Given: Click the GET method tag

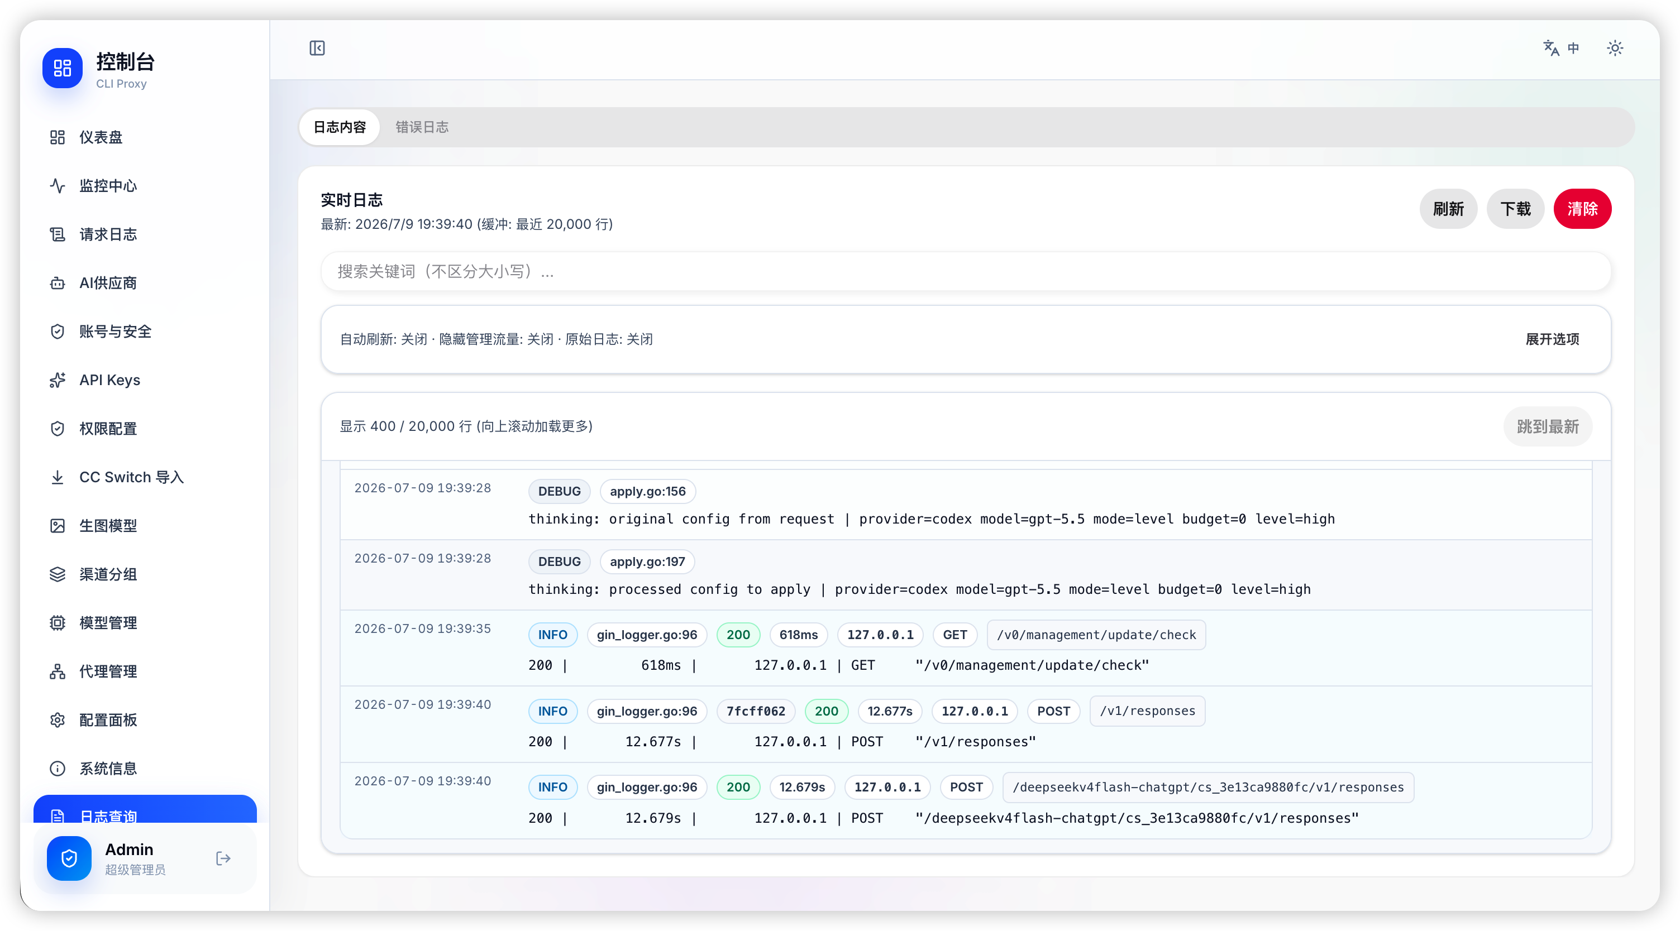Looking at the screenshot, I should click(x=955, y=635).
